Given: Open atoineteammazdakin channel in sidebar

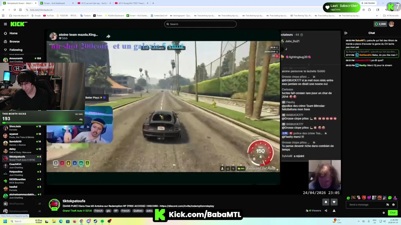Looking at the screenshot, I should 22,196.
